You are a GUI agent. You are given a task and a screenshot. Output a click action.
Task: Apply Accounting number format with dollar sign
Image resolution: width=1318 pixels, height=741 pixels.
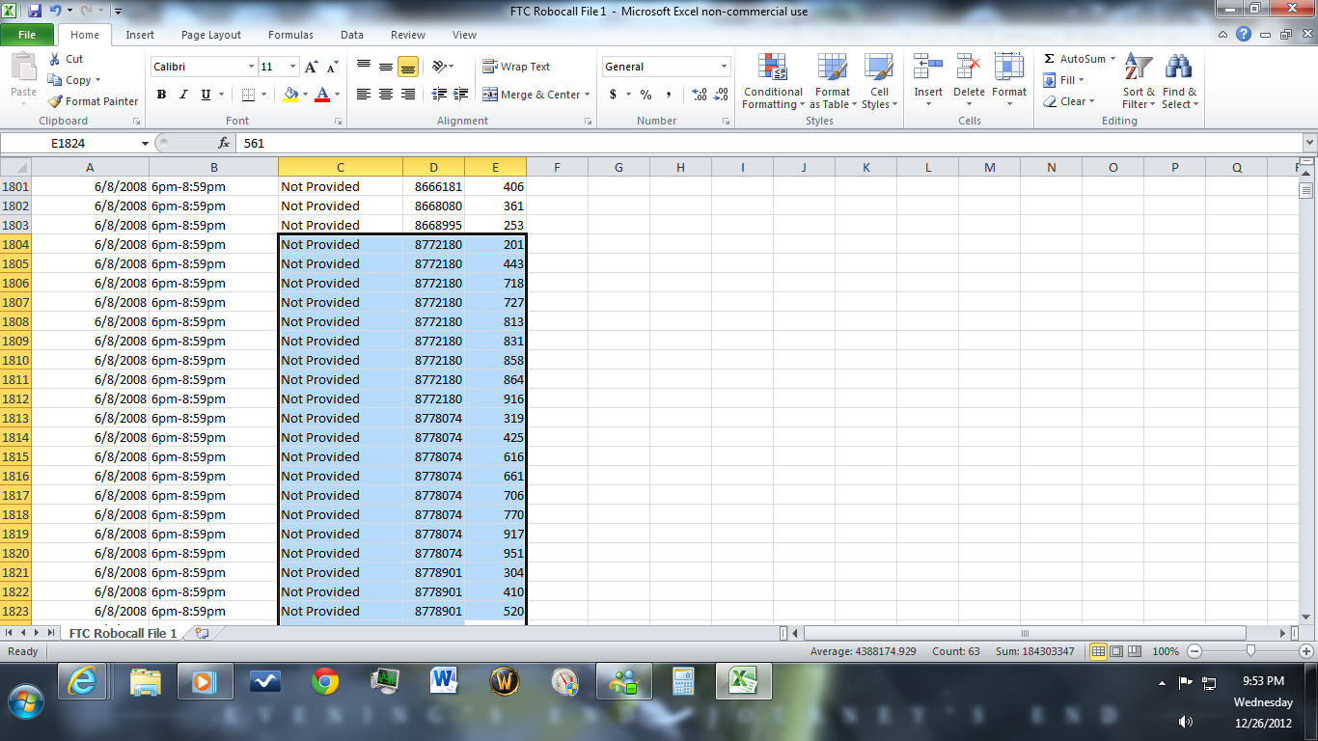(x=612, y=95)
